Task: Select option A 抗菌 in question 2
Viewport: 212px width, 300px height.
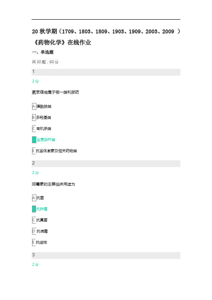Action: [x=38, y=198]
